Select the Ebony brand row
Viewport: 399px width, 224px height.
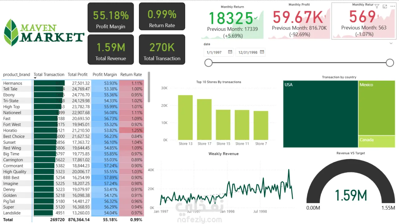73,95
